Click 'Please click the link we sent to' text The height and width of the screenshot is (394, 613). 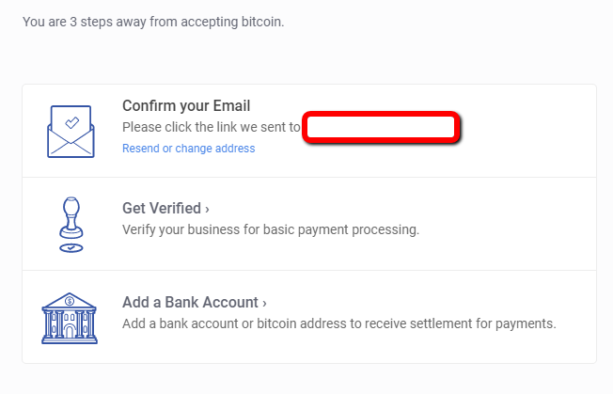[212, 128]
